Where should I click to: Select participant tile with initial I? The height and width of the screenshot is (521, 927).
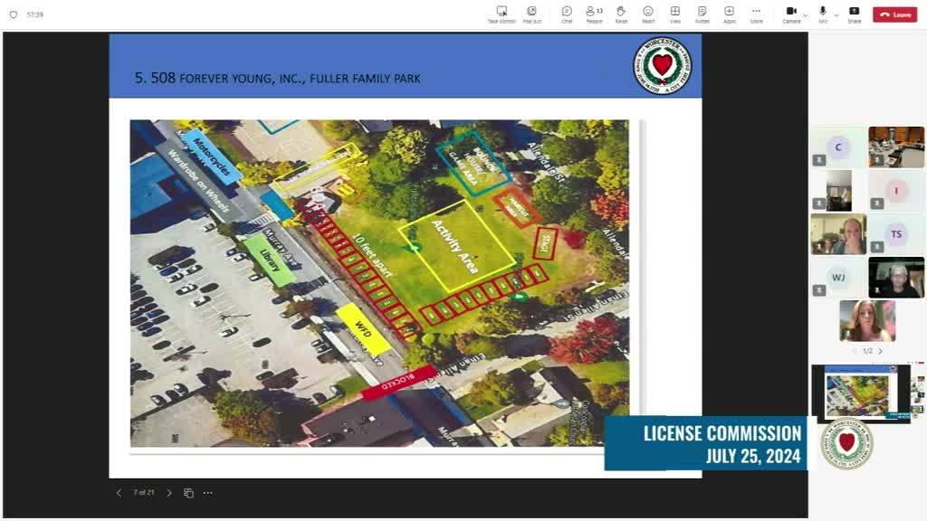coord(896,191)
